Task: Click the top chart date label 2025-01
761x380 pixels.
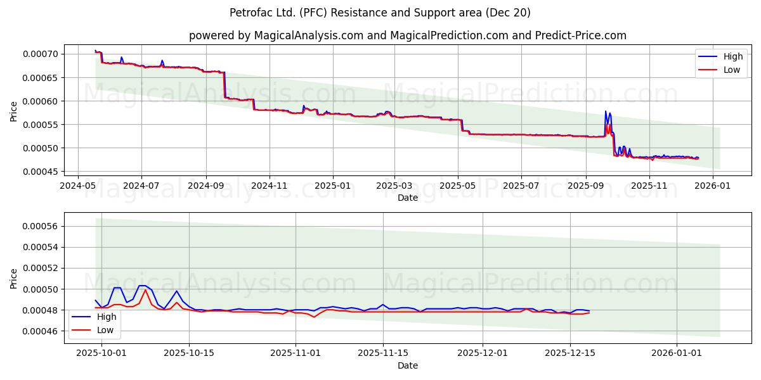Action: tap(332, 186)
